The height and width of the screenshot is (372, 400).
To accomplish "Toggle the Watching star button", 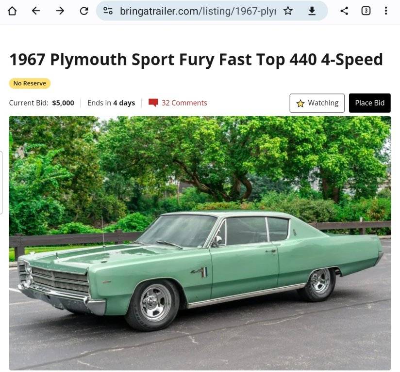I will coord(317,103).
